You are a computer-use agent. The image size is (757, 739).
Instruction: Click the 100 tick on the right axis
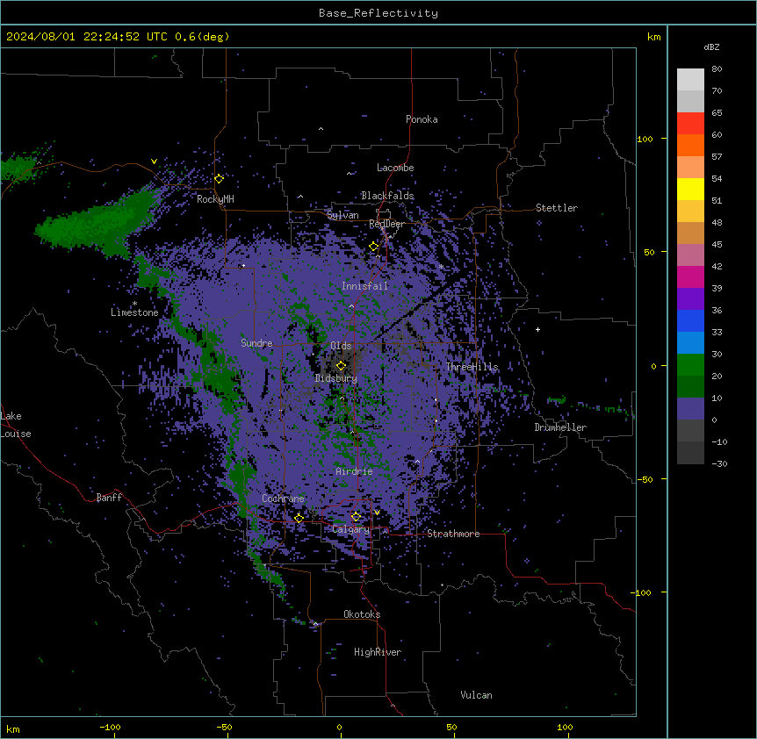tap(645, 139)
